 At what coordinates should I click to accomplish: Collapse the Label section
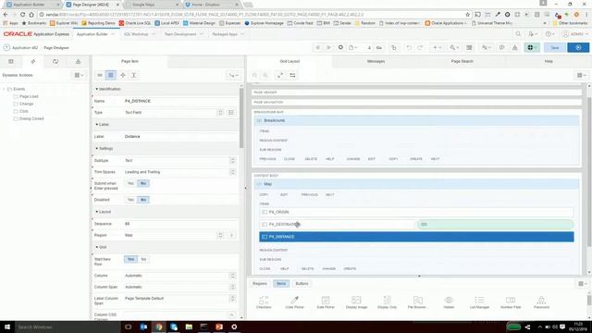(x=97, y=125)
